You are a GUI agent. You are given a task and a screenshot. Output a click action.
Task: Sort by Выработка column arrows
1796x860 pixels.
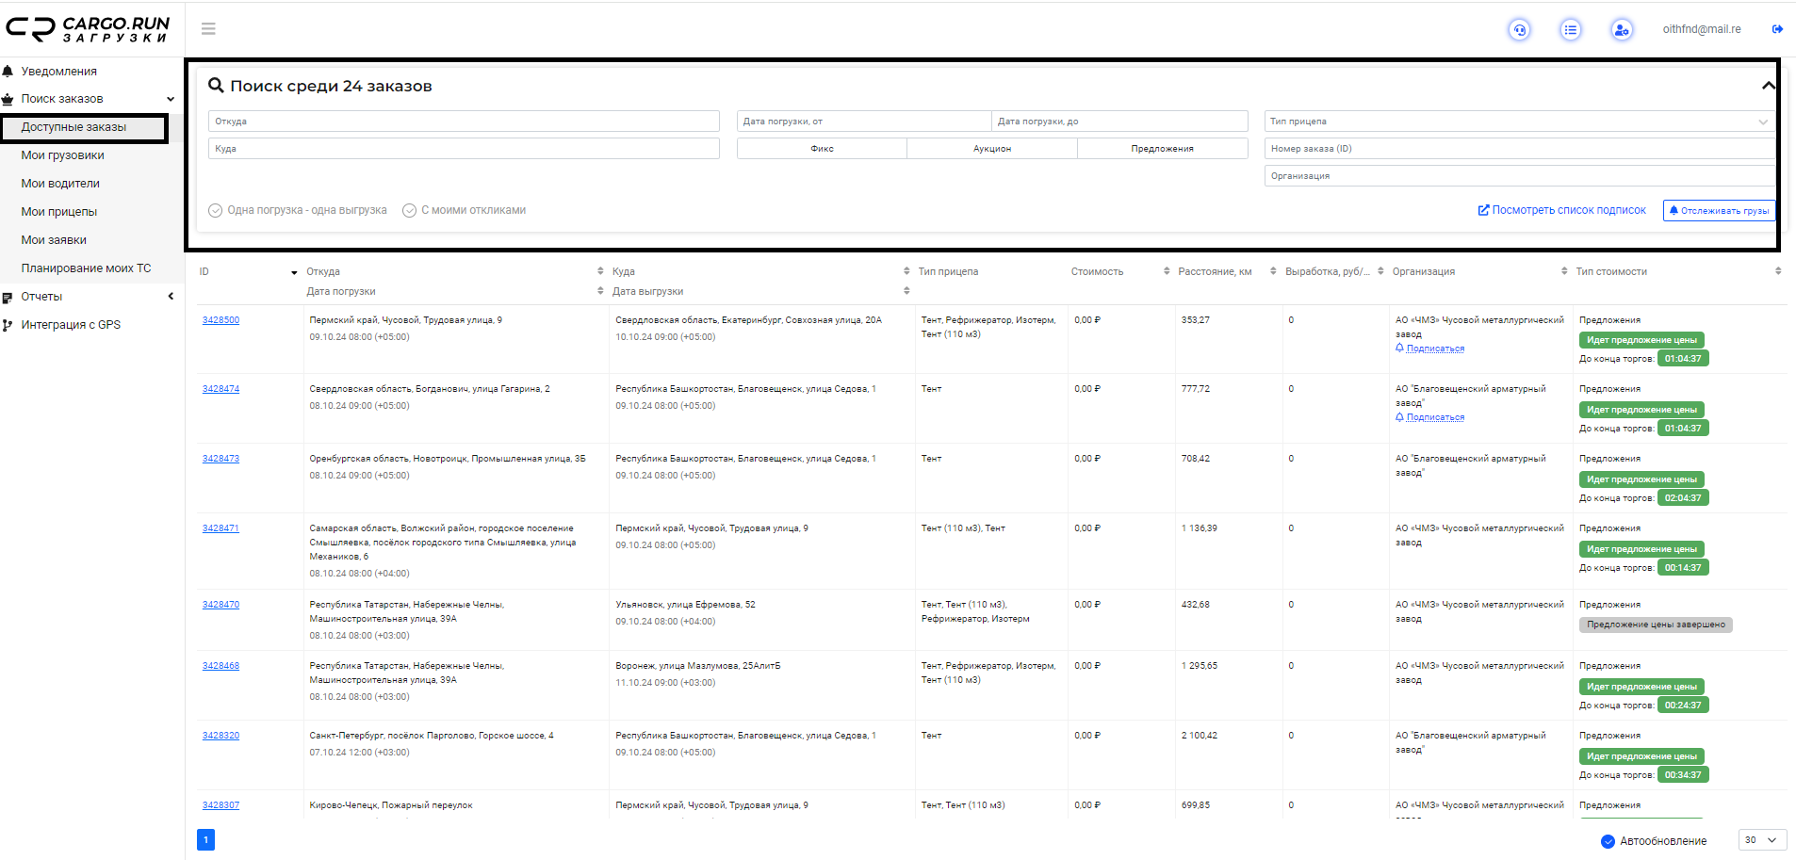point(1380,271)
